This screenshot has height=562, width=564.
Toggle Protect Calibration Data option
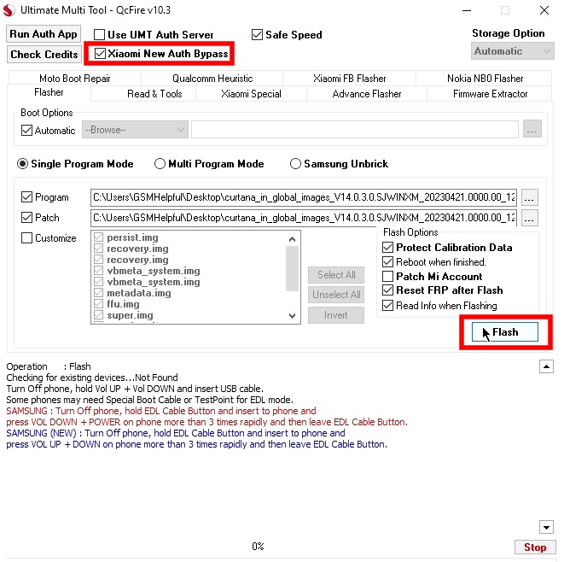coord(387,248)
